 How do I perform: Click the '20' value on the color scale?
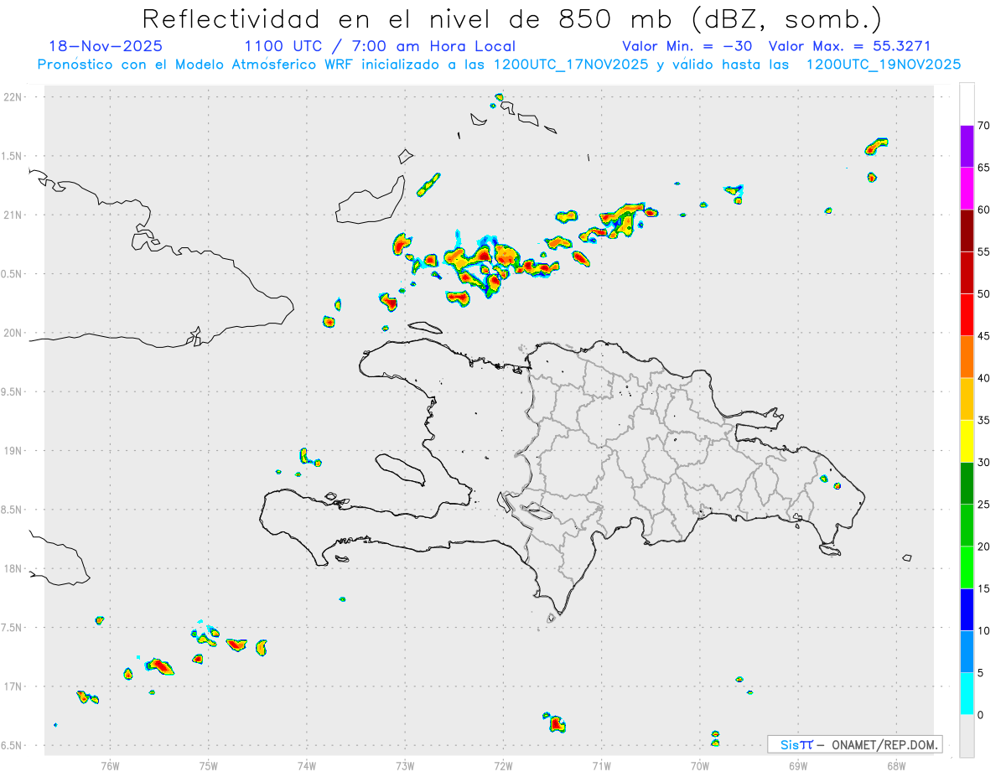point(984,546)
